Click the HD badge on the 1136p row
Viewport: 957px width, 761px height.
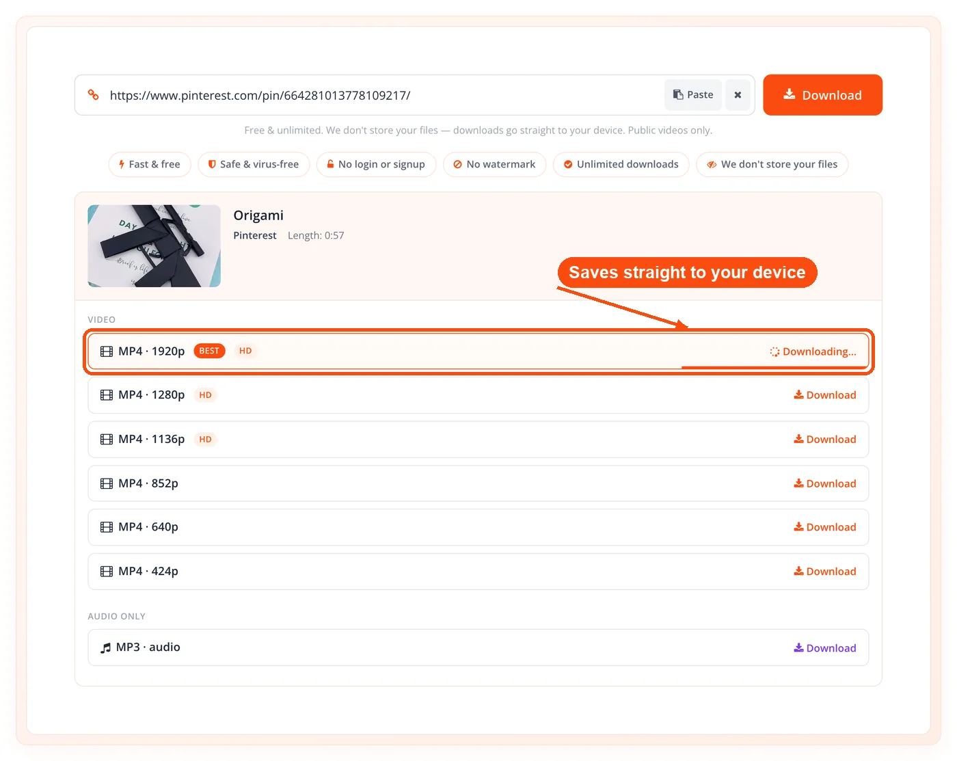pyautogui.click(x=205, y=440)
